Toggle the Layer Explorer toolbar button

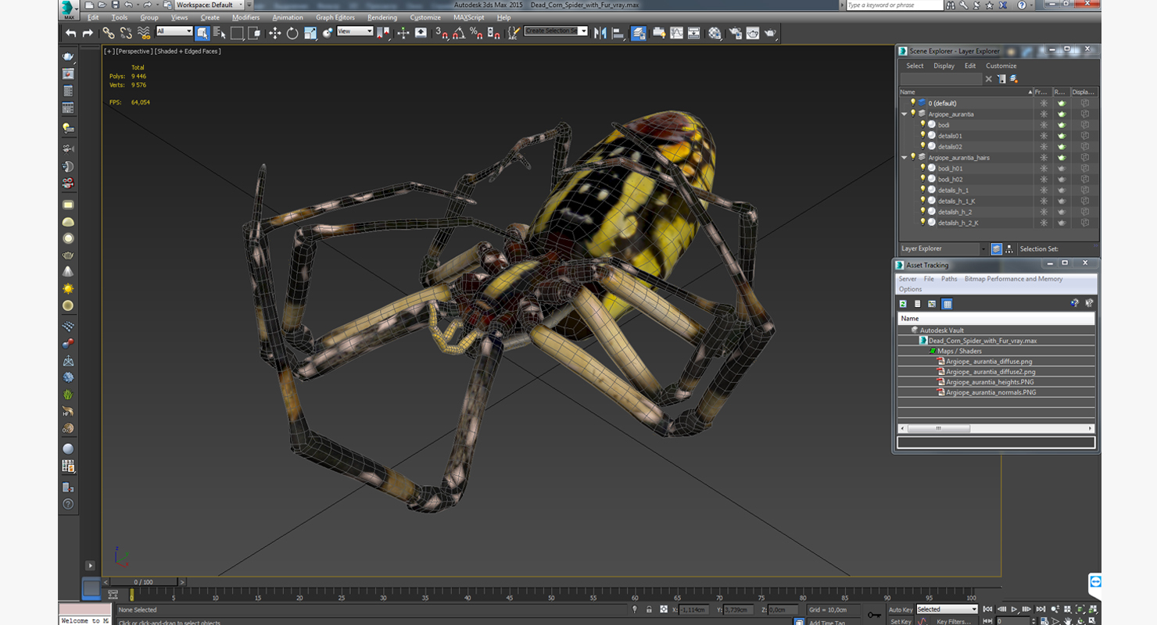639,33
